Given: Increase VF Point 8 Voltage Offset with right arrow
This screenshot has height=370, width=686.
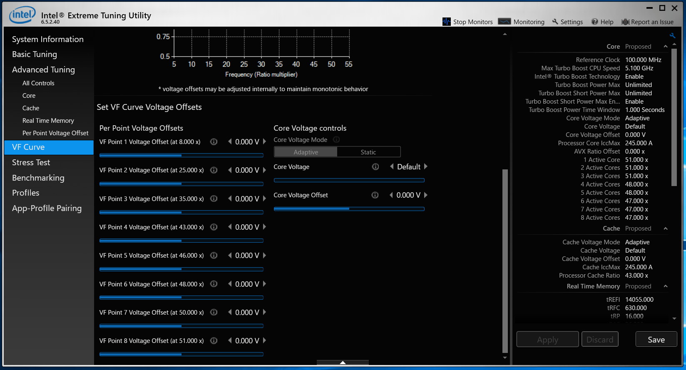Looking at the screenshot, I should coord(264,340).
